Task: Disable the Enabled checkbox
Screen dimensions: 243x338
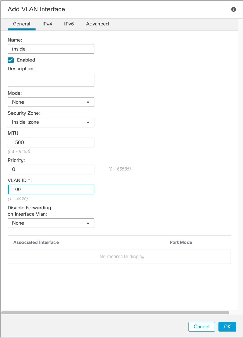Action: (x=10, y=60)
